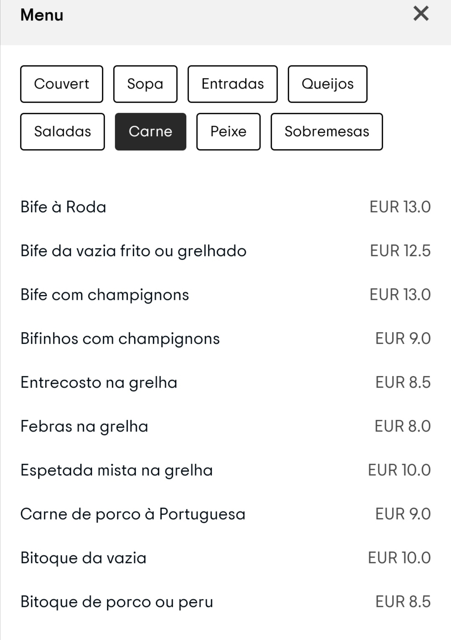Select Espetada mista na grelha
The height and width of the screenshot is (640, 451).
point(117,470)
